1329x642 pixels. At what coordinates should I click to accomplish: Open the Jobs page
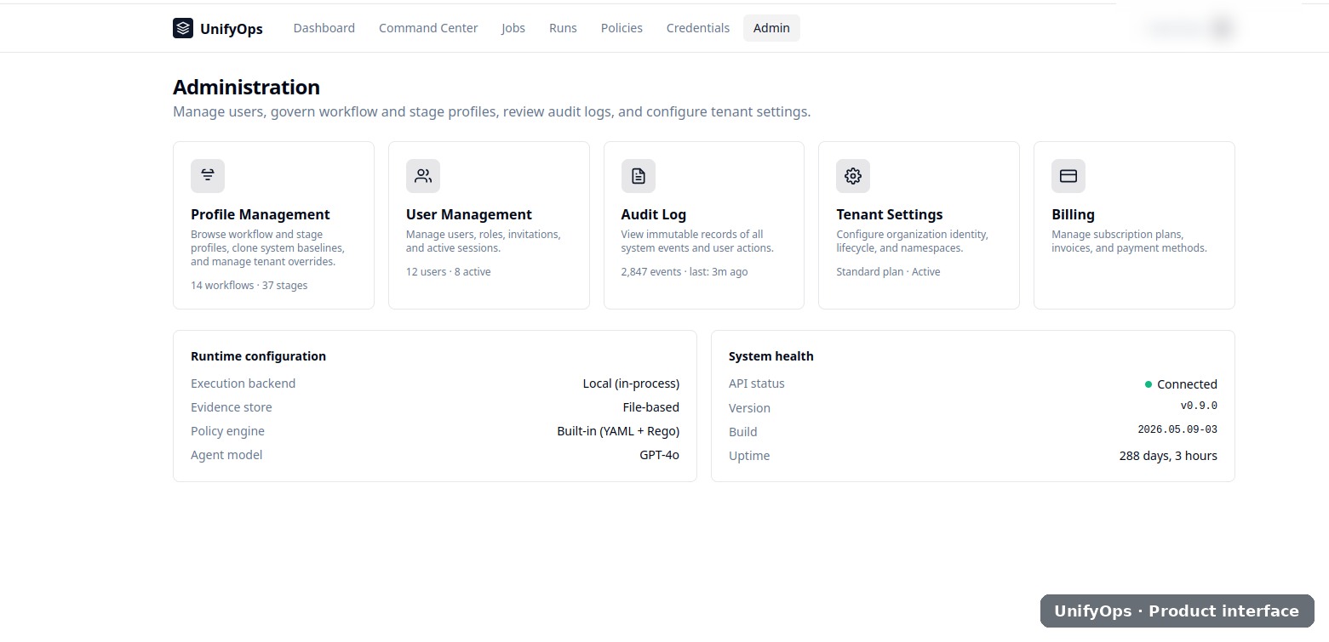[x=513, y=28]
